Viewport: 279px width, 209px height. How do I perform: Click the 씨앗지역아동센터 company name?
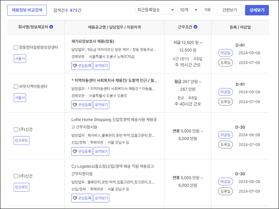33,86
